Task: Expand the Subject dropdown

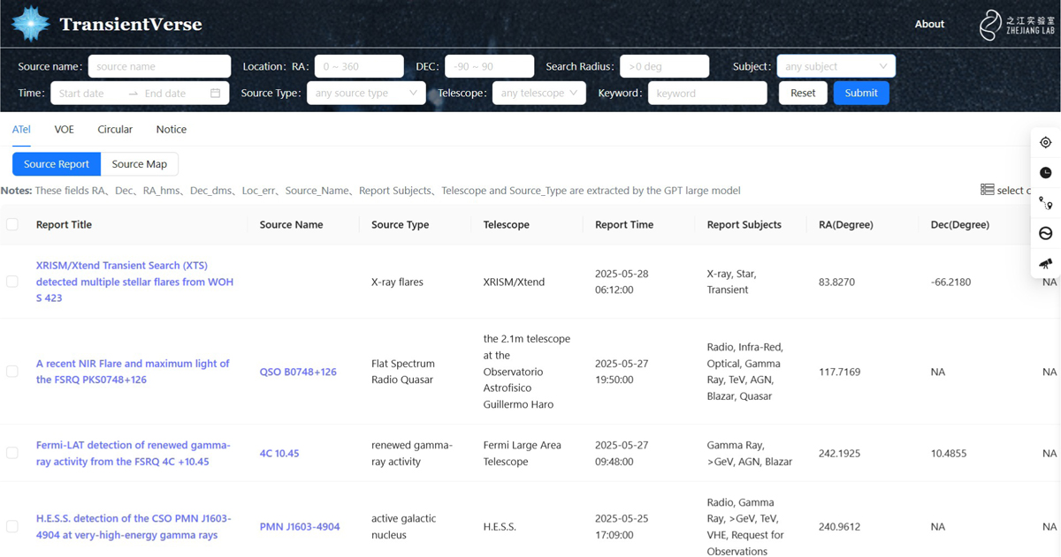Action: [836, 66]
